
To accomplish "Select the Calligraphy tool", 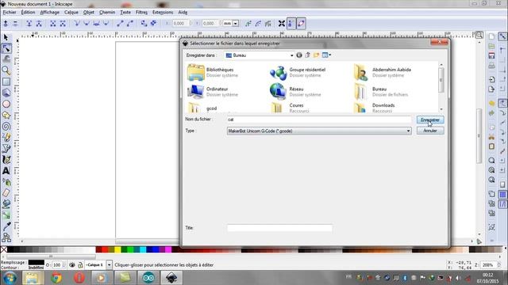I will 6,160.
